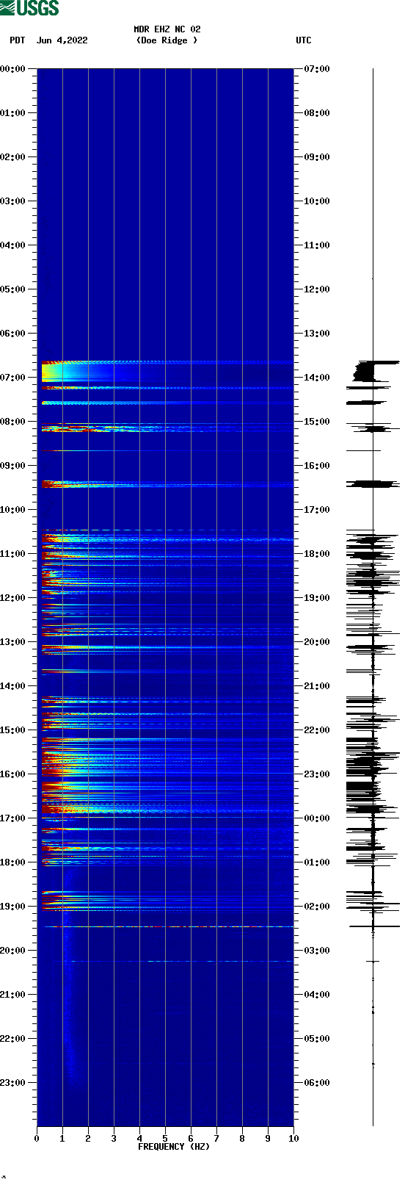Click the 07:00 PDT time label
The height and width of the screenshot is (1185, 405).
[x=13, y=378]
